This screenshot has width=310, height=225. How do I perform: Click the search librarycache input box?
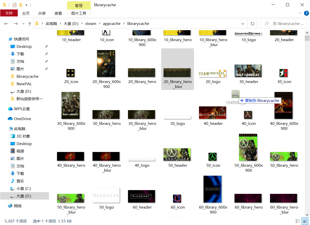pos(283,24)
